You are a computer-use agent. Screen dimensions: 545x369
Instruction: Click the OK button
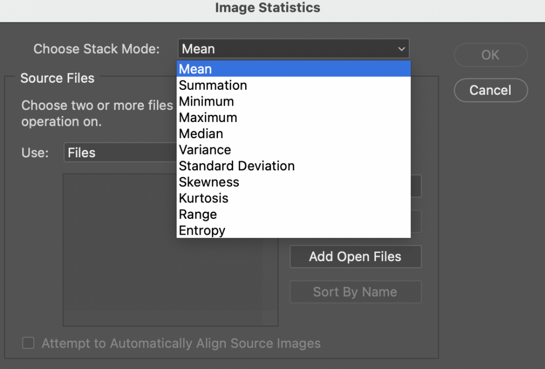(491, 55)
